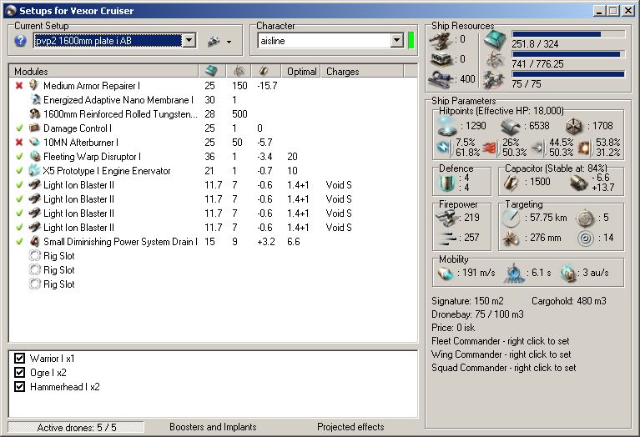Toggle Medium Armor Repairer I red X state
This screenshot has width=640, height=437.
pos(19,86)
